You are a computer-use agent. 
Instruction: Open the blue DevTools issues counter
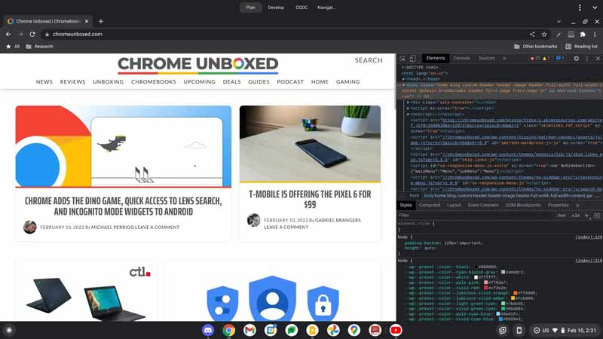coord(560,59)
